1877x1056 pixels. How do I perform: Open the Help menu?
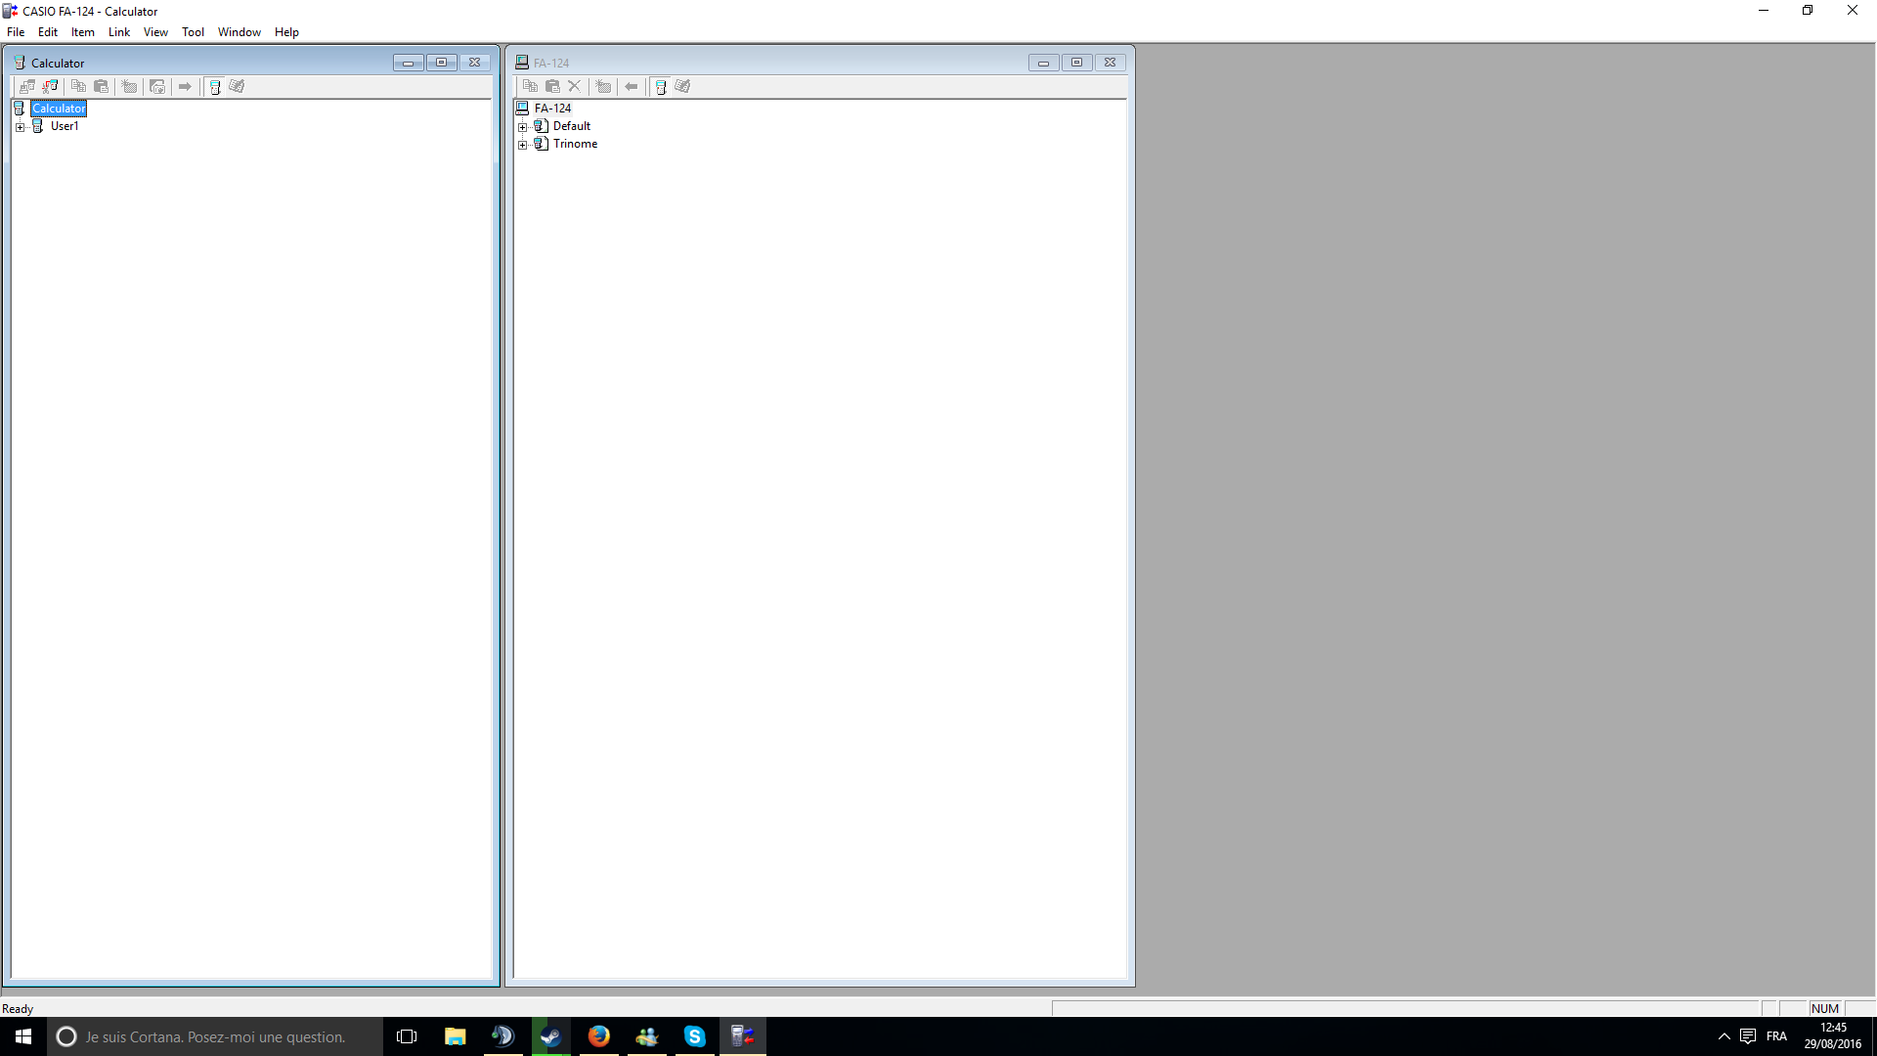(286, 32)
